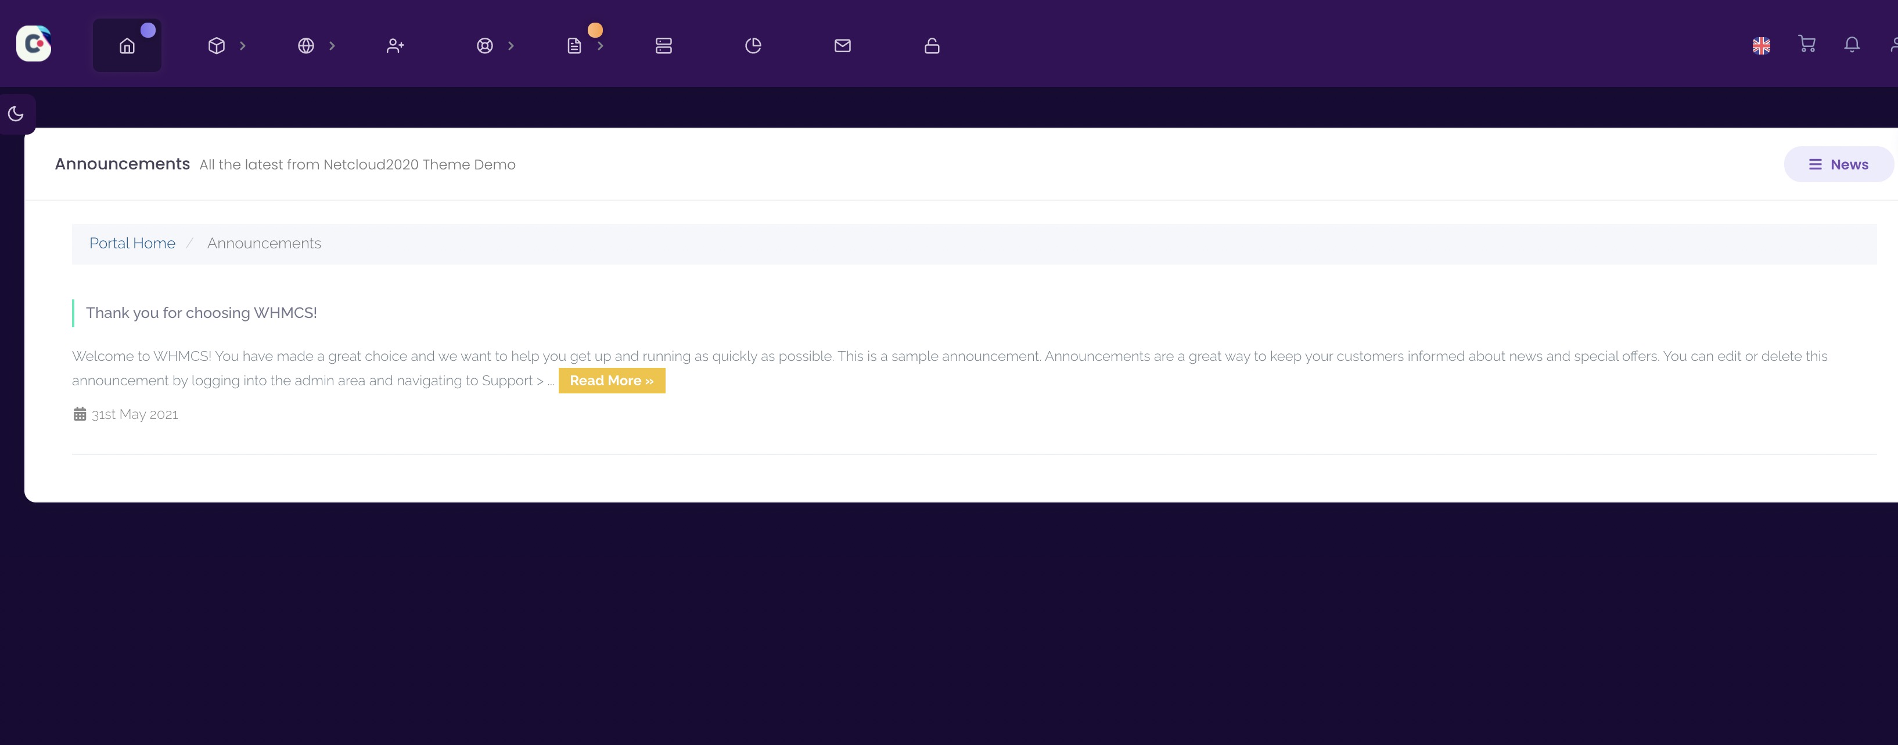Click 'All the latest from Netcloud2020 Theme Demo' subtitle
1898x745 pixels.
pyautogui.click(x=357, y=164)
